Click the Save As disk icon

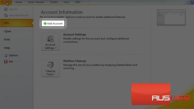point(6,9)
